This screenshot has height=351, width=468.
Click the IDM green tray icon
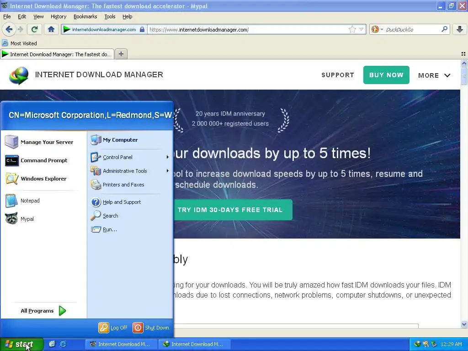(x=417, y=344)
